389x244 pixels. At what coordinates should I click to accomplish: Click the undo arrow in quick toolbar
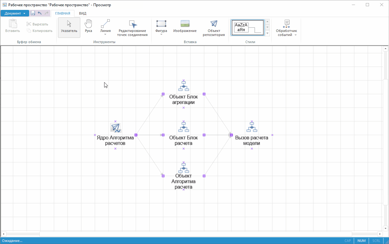(x=40, y=13)
